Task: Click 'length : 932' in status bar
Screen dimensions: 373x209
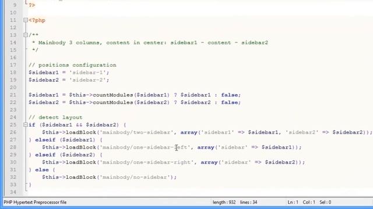Action: click(224, 203)
